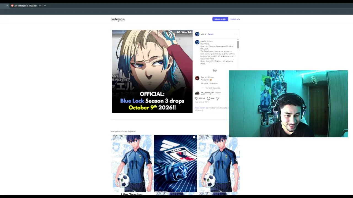Image resolution: width=353 pixels, height=198 pixels.
Task: Open the Japan jersey blue rose thumbnail
Action: coord(175,163)
